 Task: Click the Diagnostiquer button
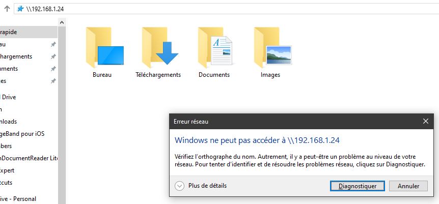pos(357,186)
